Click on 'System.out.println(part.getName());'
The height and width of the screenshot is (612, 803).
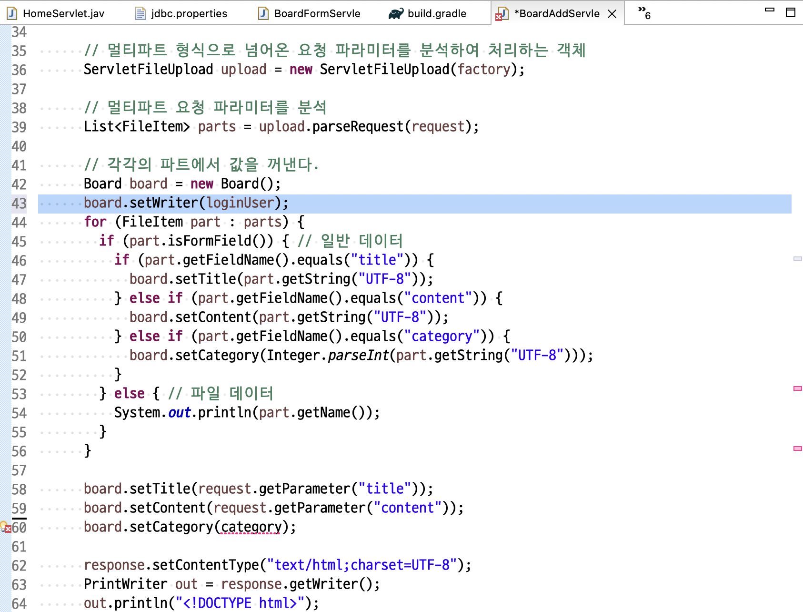click(x=247, y=413)
